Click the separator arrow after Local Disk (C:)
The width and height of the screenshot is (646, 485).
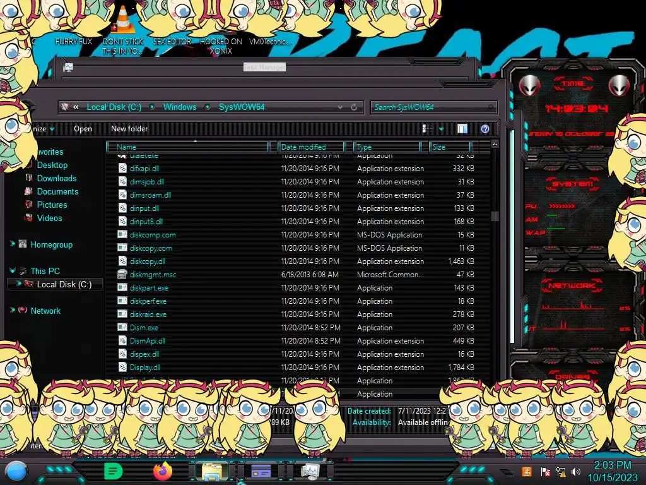point(152,107)
